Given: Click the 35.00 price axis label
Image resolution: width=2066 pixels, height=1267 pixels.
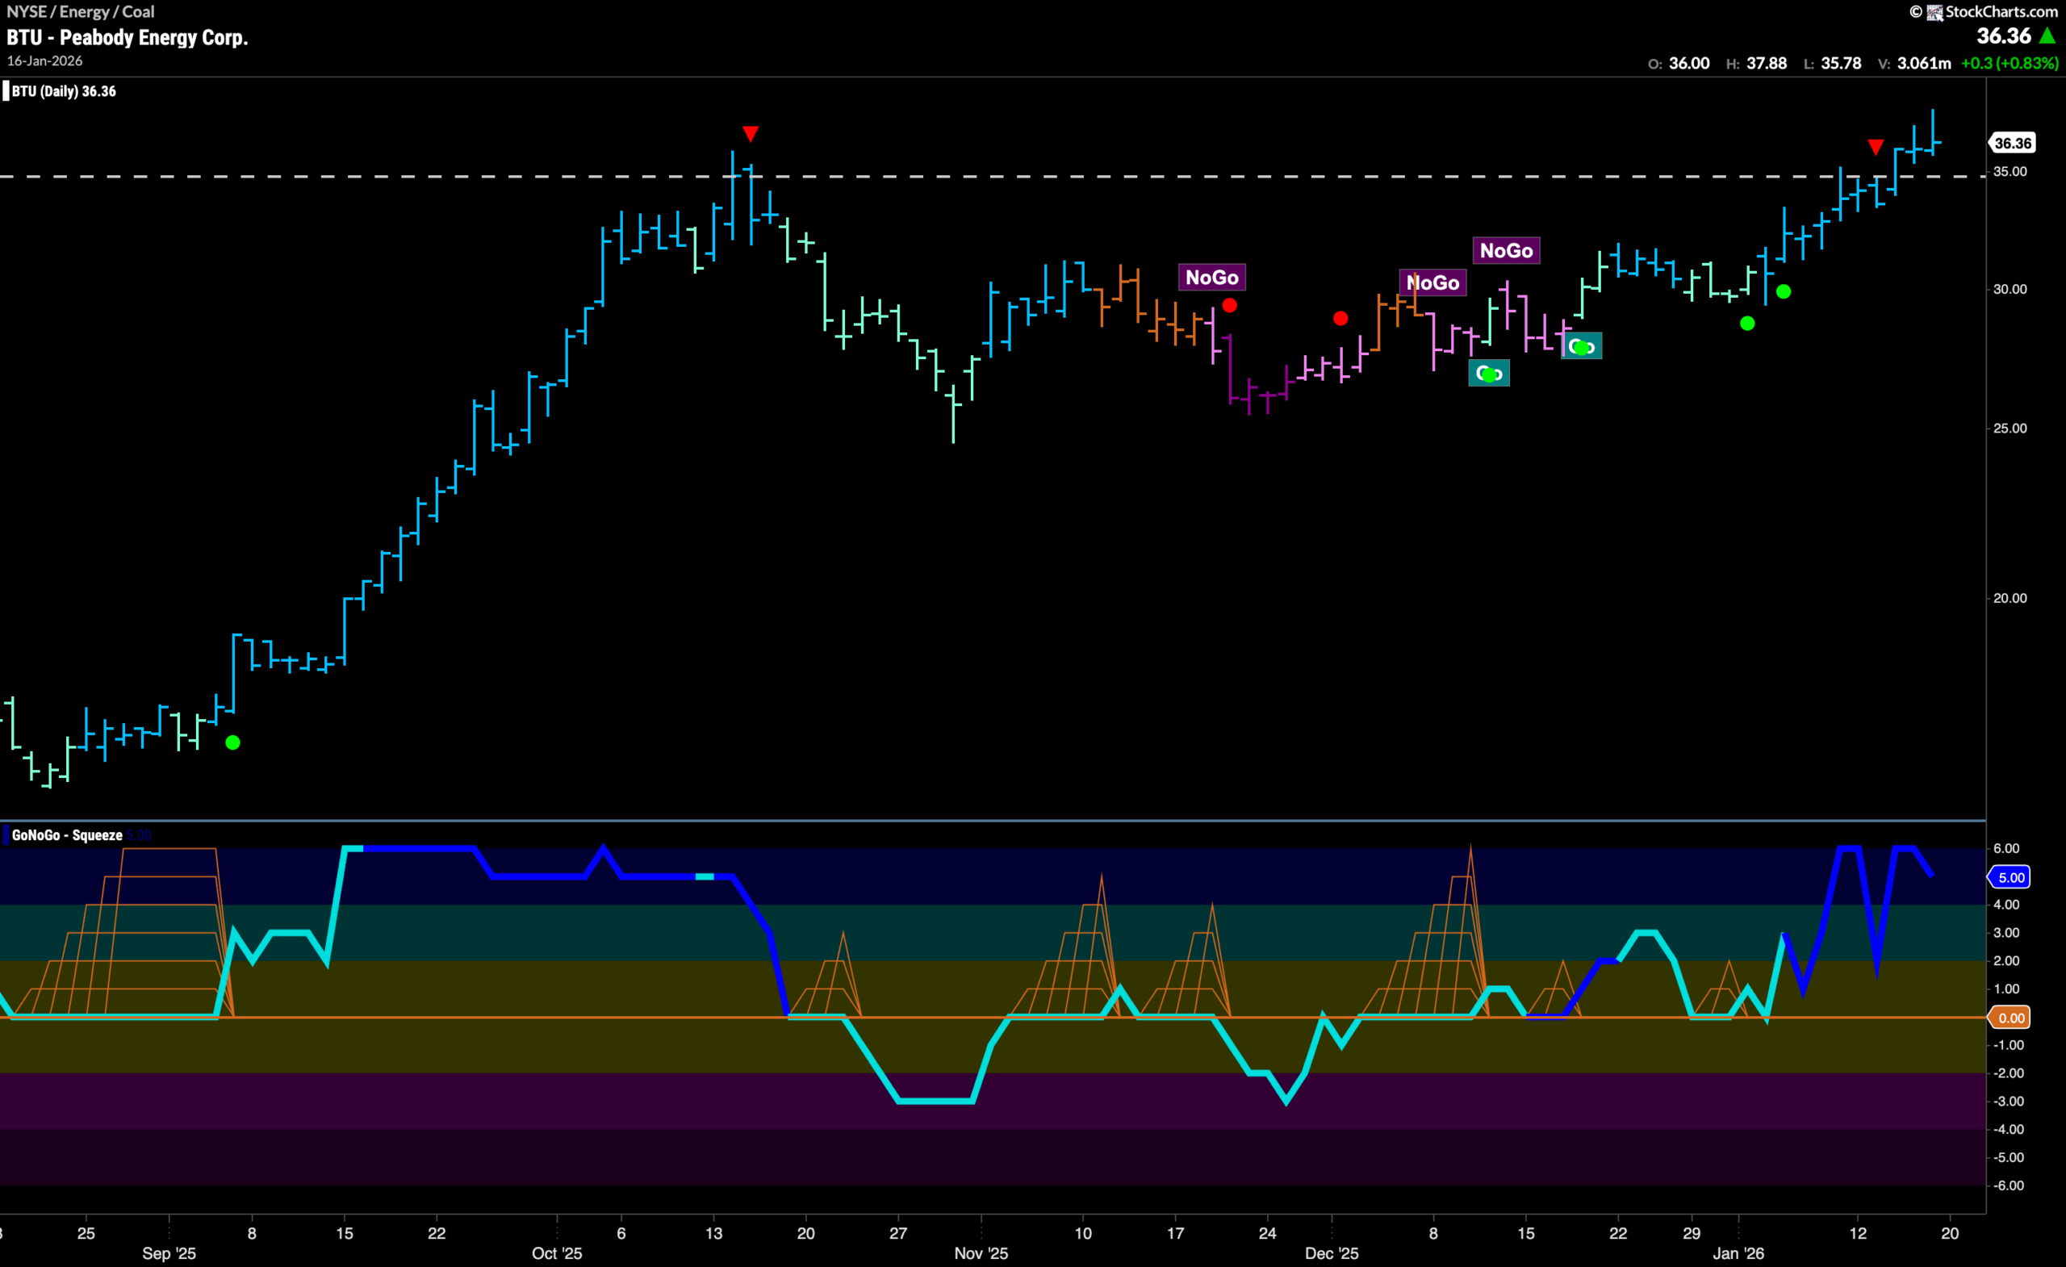Looking at the screenshot, I should (x=2010, y=172).
